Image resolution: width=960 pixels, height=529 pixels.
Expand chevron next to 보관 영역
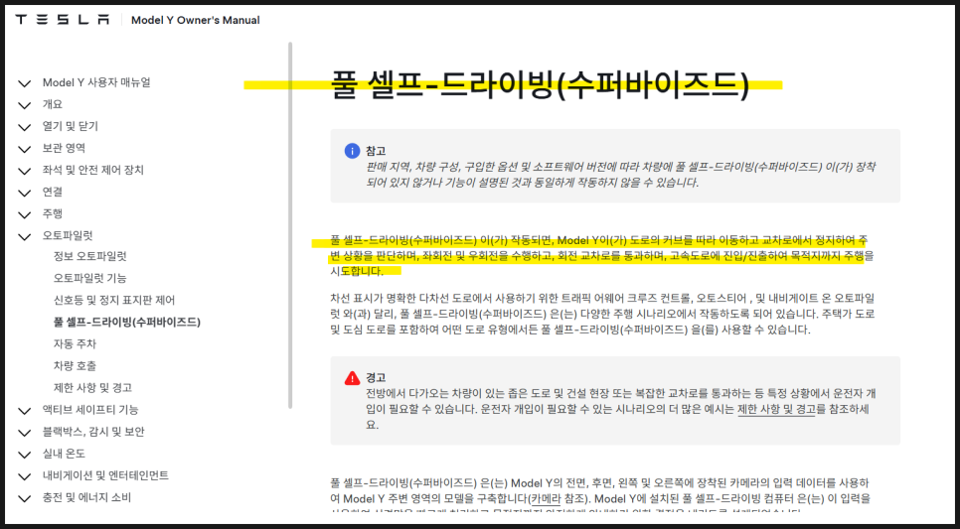(x=25, y=149)
